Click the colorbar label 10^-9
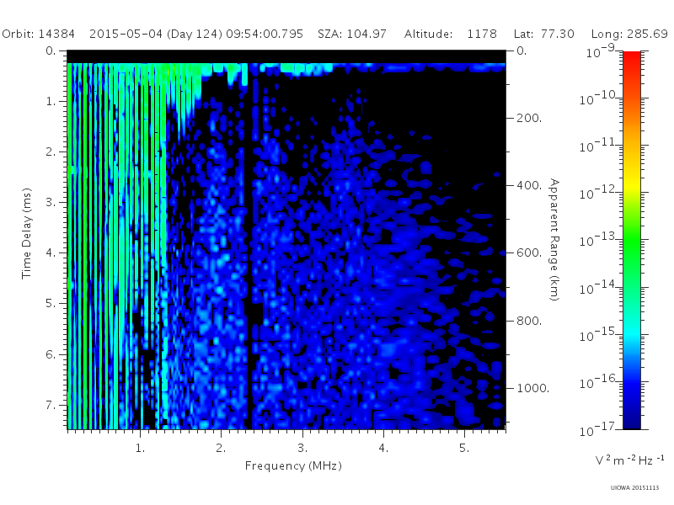This screenshot has height=505, width=674. pyautogui.click(x=601, y=51)
